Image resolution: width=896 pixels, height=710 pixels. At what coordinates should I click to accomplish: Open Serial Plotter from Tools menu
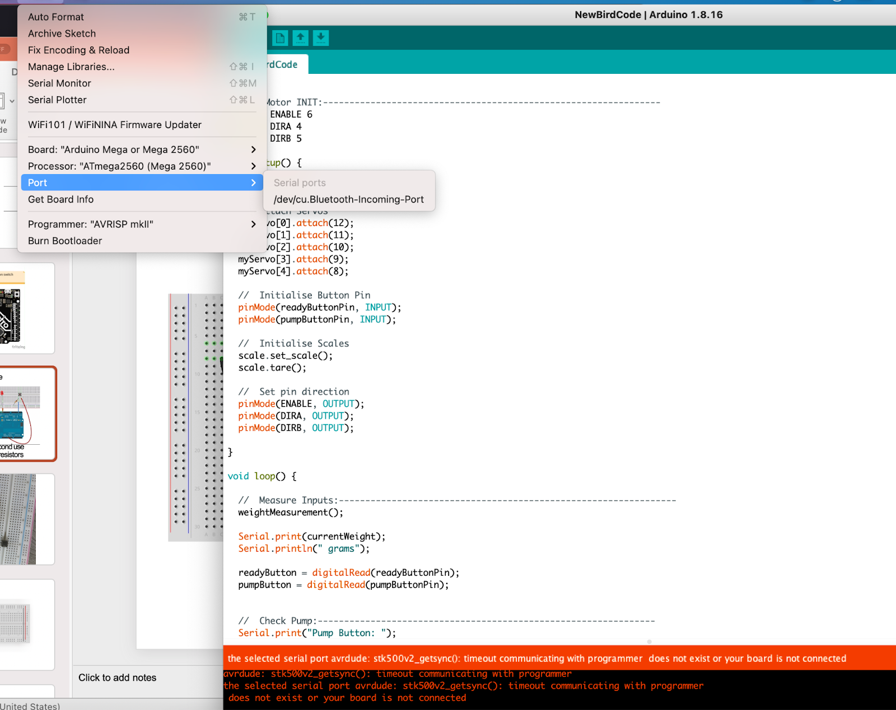click(x=57, y=100)
